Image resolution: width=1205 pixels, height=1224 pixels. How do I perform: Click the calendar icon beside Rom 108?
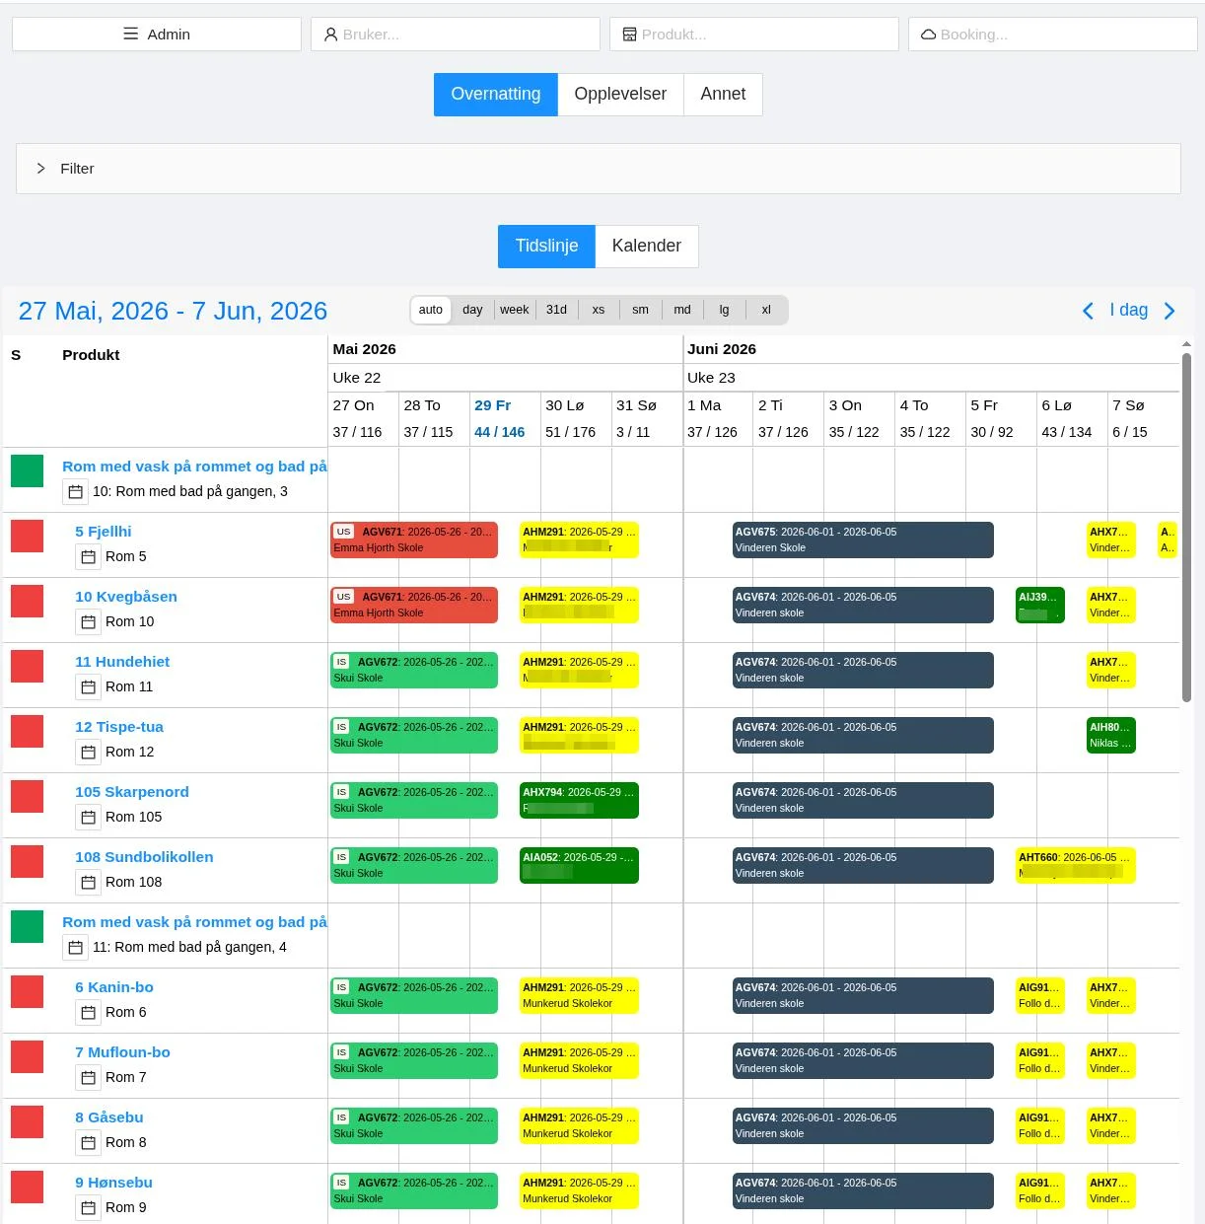pyautogui.click(x=88, y=883)
